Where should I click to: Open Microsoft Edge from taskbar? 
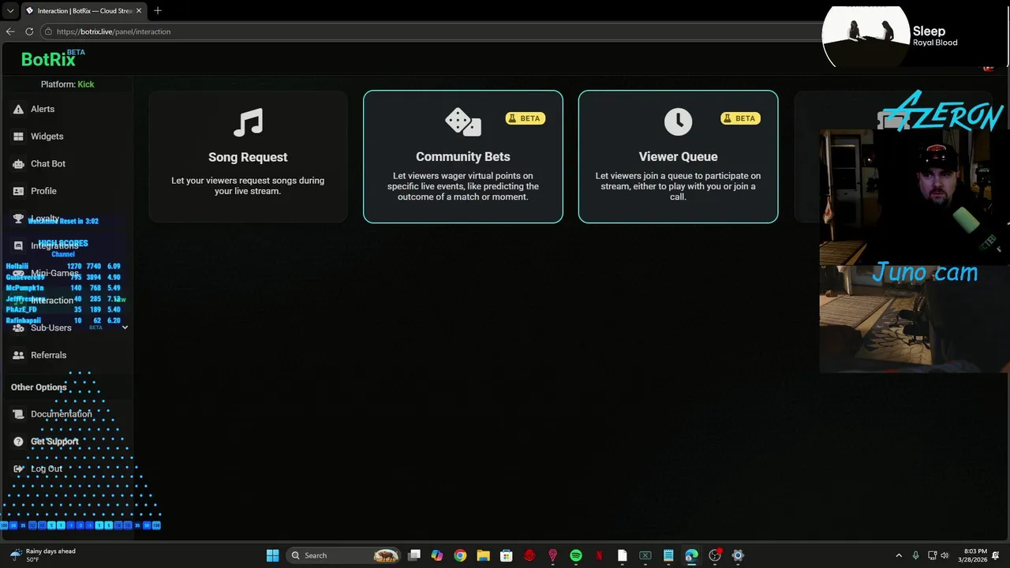[691, 555]
